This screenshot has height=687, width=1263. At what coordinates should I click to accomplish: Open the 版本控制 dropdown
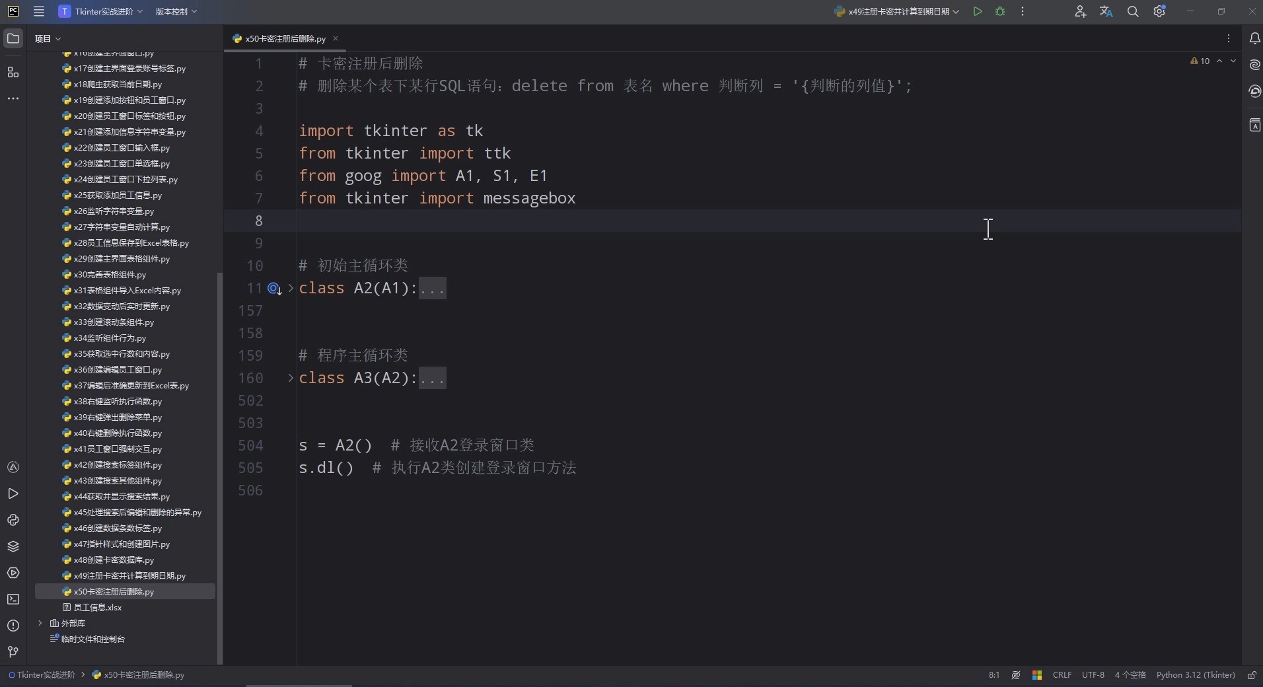[x=175, y=11]
